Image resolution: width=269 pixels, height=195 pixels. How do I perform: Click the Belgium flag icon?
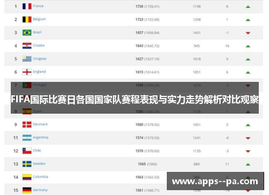click(27, 19)
